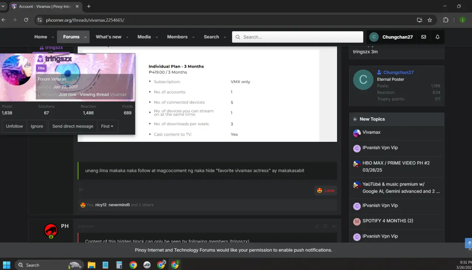
Task: Open the Notepad icon in taskbar
Action: 105,265
